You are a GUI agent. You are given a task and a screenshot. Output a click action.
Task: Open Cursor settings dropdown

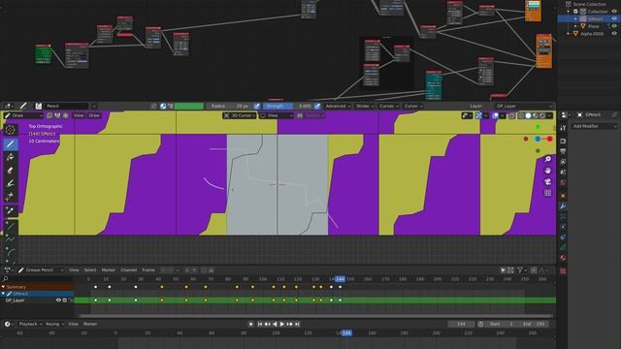(x=413, y=106)
